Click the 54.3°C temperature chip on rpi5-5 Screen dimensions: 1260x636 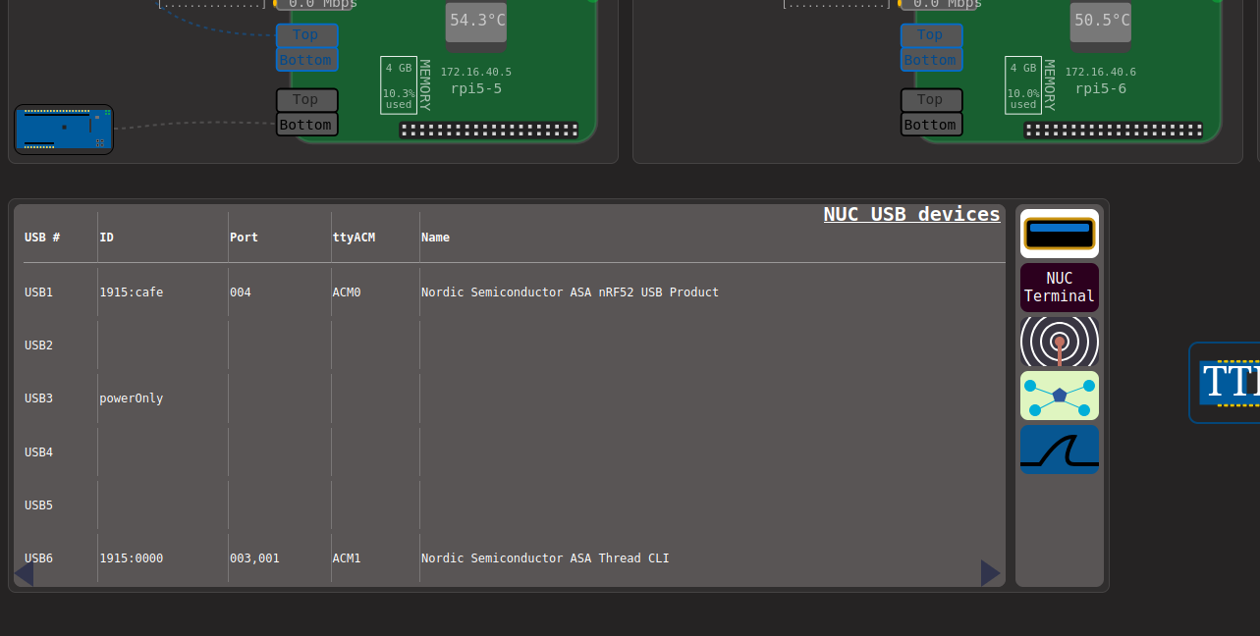pyautogui.click(x=476, y=22)
